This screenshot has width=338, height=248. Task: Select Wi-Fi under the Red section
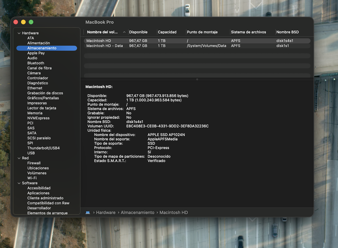tap(32, 178)
